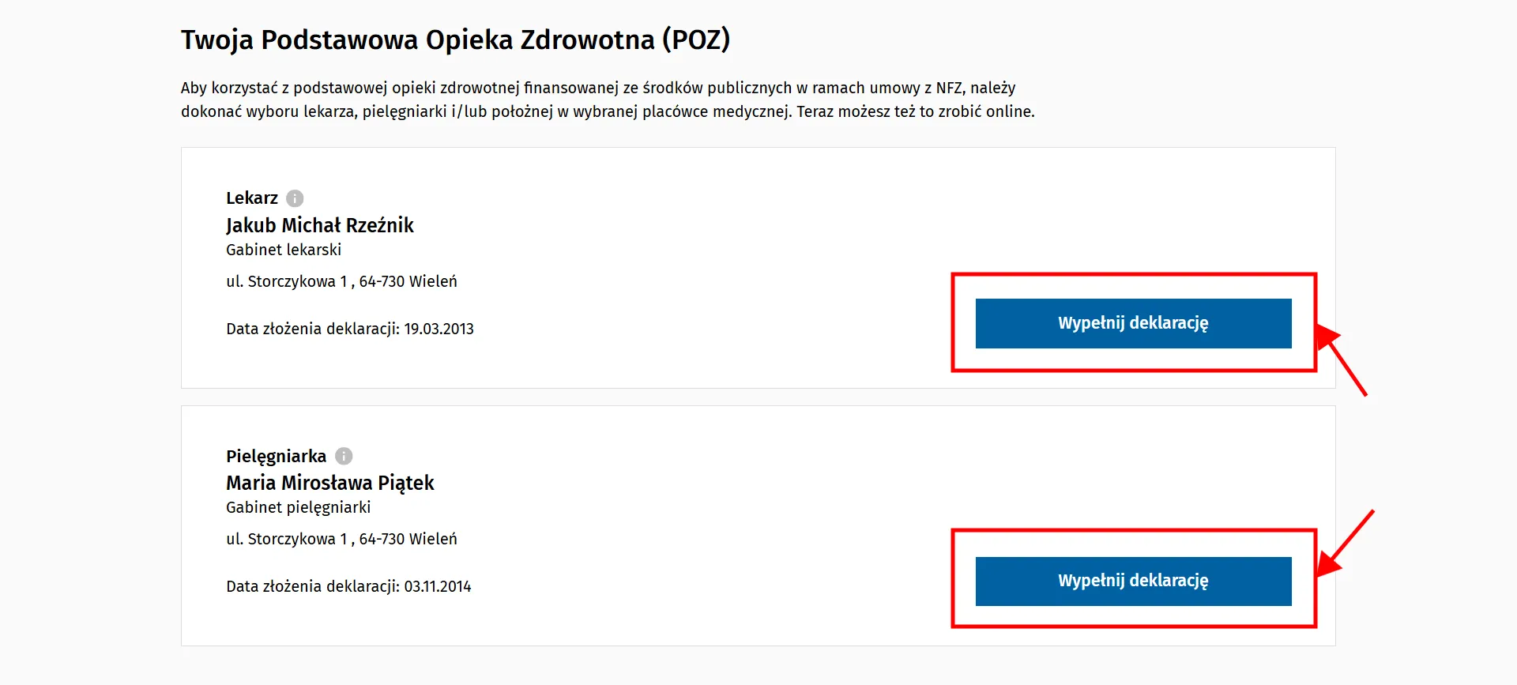The width and height of the screenshot is (1517, 685).
Task: Click the info icon beside Pielęgniarka
Action: pos(344,456)
